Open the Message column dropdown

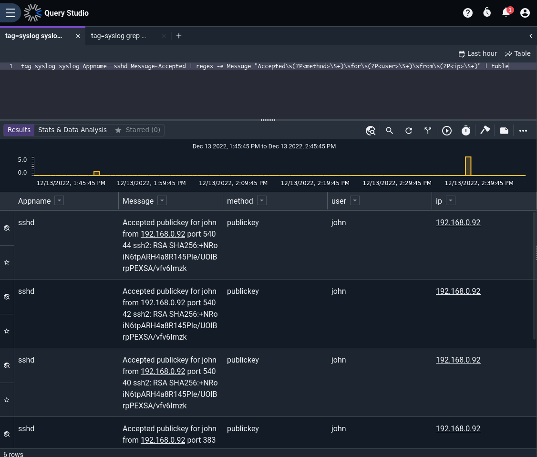point(162,201)
